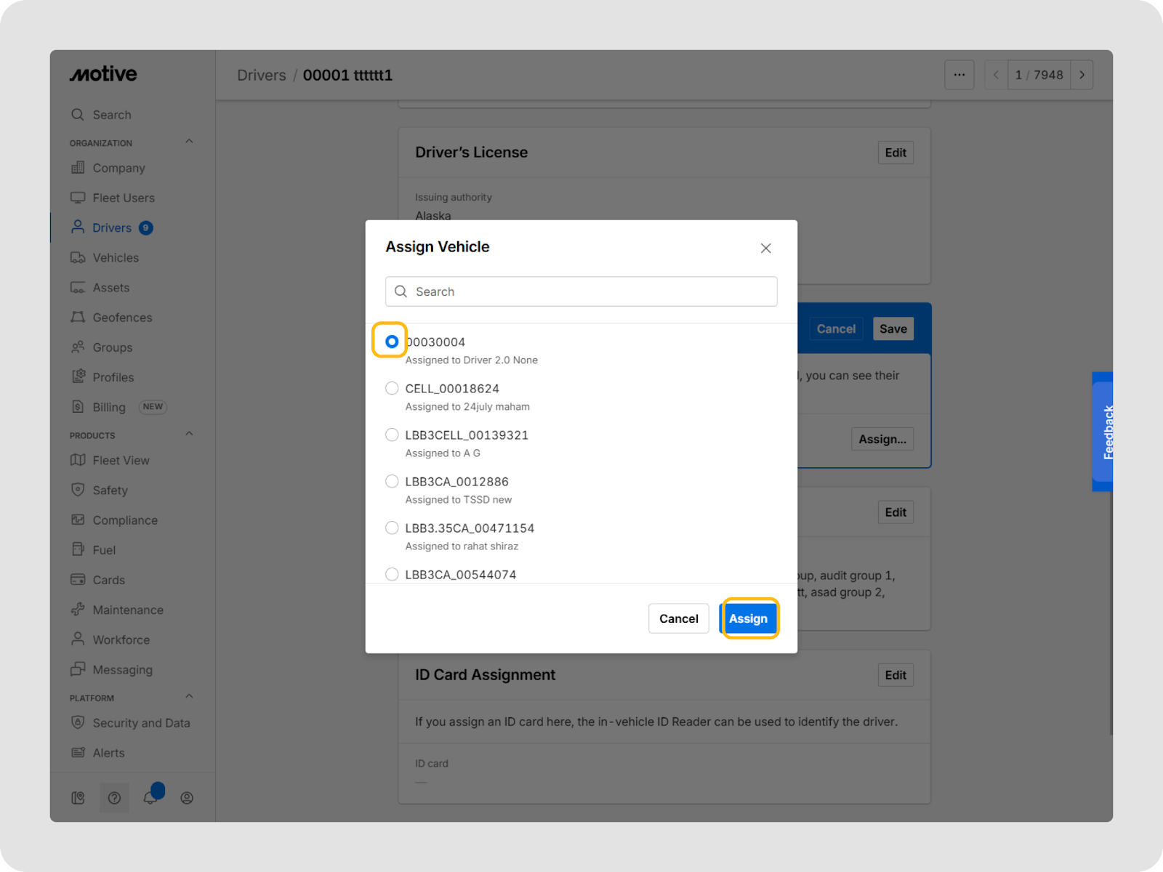The image size is (1163, 872).
Task: Open the help question mark icon
Action: point(114,798)
